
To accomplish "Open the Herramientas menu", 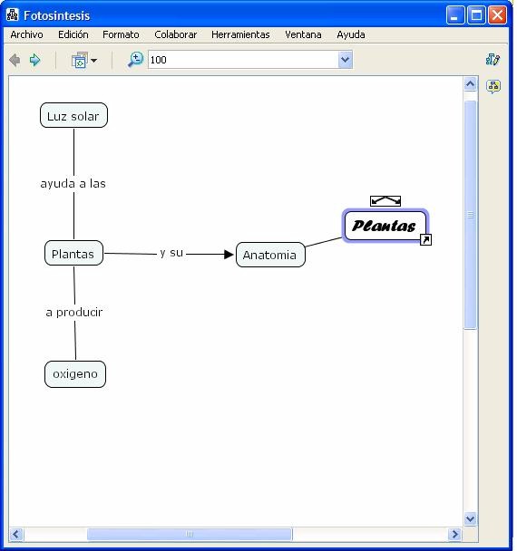I will [240, 34].
